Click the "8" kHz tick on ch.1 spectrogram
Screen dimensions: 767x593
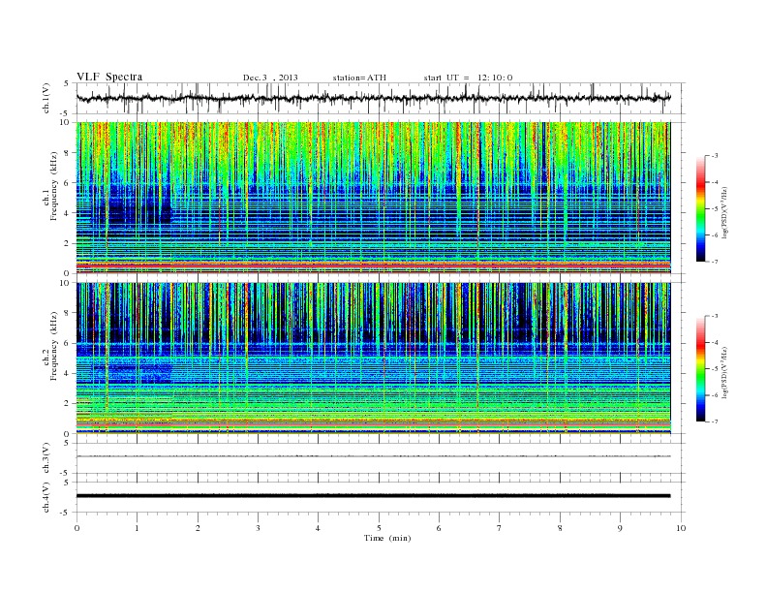click(68, 153)
